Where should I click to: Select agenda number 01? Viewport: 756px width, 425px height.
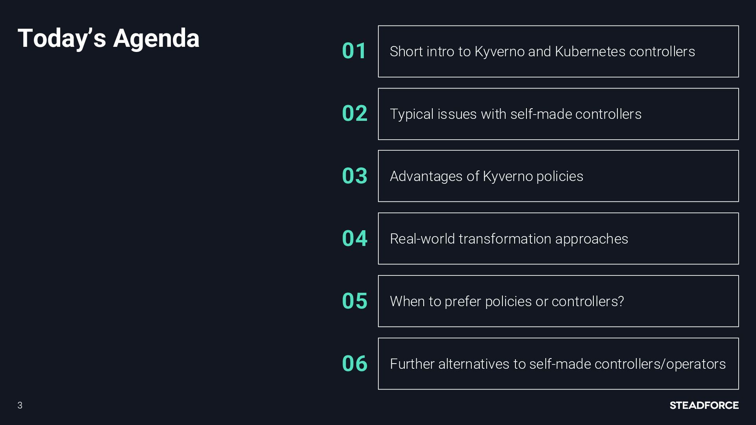pos(354,51)
